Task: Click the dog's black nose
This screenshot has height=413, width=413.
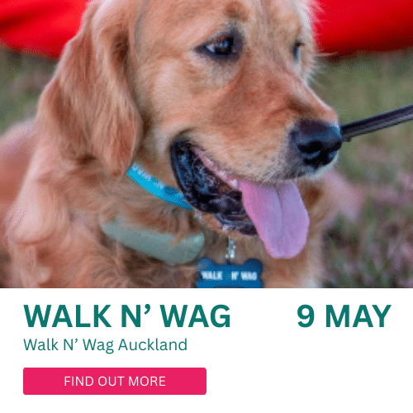Action: pos(316,143)
